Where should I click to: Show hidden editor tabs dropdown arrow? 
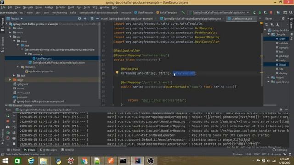point(260,18)
